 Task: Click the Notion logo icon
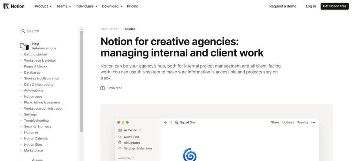6,6
